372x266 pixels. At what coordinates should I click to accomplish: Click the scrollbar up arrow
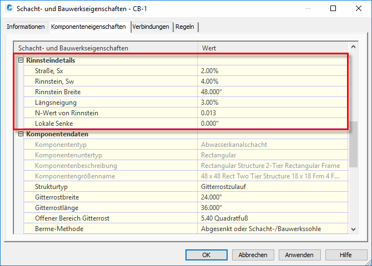[x=353, y=47]
